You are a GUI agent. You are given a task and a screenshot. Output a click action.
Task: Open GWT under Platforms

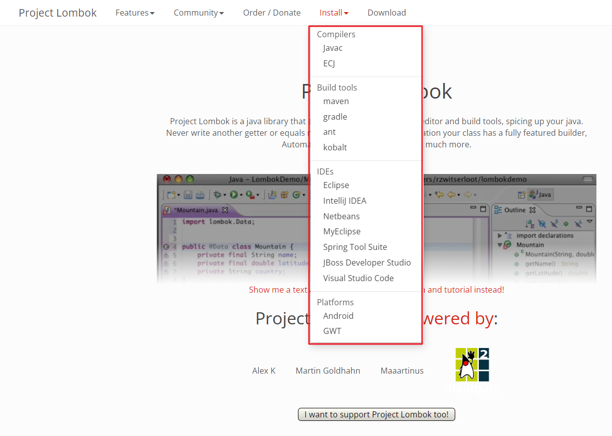click(x=332, y=331)
